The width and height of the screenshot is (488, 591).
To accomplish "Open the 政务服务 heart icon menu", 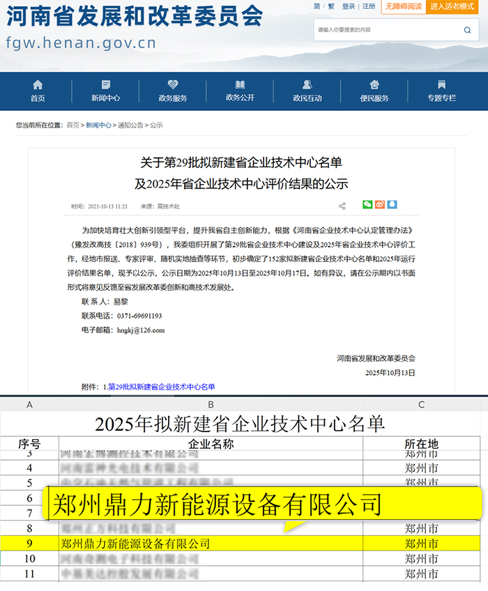I will pos(173,91).
